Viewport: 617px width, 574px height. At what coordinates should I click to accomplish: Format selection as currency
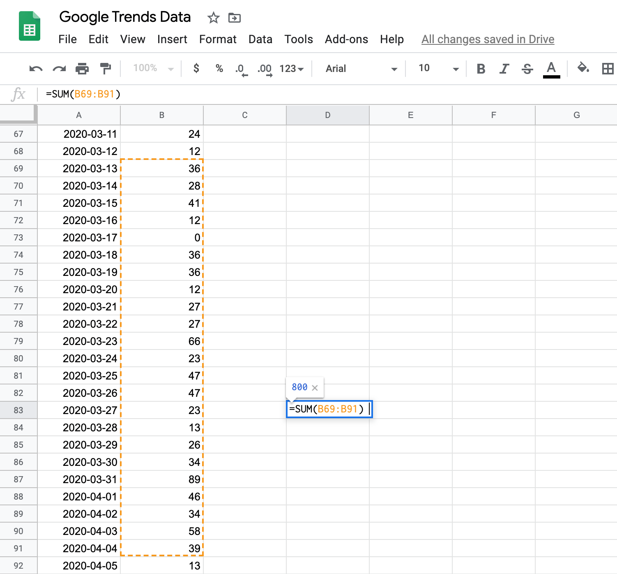196,69
